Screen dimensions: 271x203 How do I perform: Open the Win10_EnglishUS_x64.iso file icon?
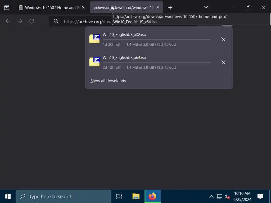tap(94, 62)
